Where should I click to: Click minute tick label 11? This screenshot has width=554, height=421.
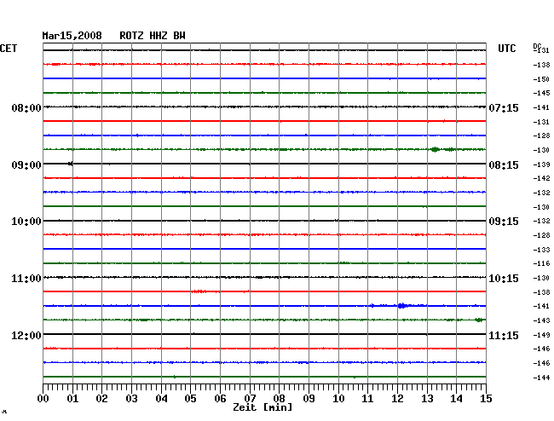(367, 399)
